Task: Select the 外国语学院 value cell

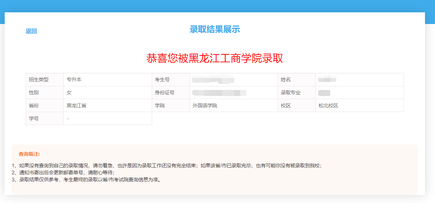Action: click(x=234, y=106)
